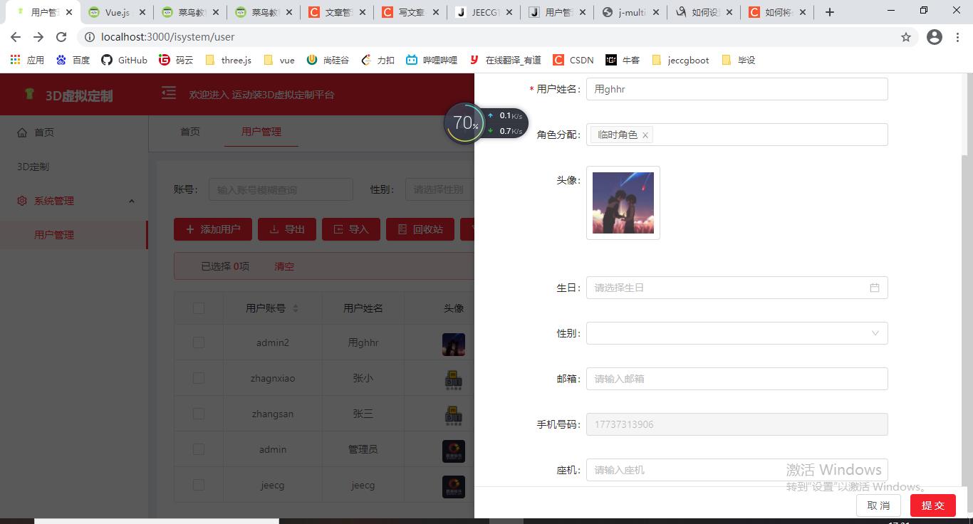Open the 码云 bookmark
The height and width of the screenshot is (524, 973).
pyautogui.click(x=176, y=60)
